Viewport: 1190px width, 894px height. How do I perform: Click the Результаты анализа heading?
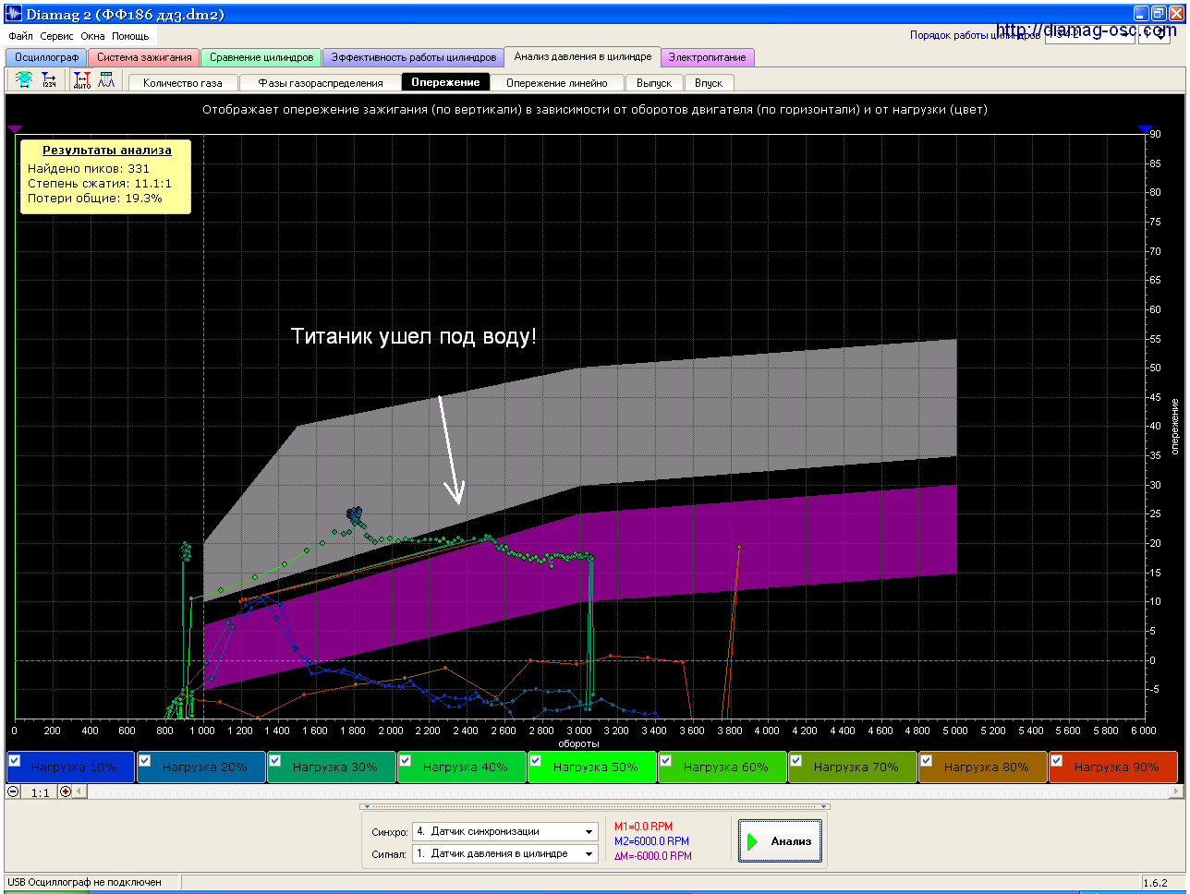[107, 150]
